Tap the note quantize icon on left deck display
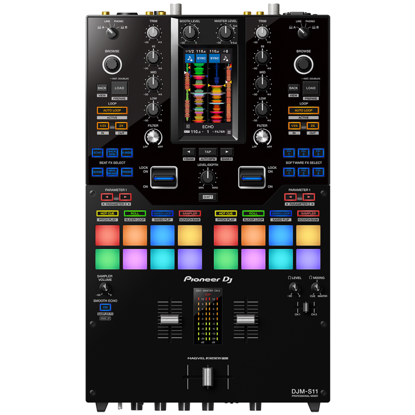Viewport: 415px width, 415px height. click(x=190, y=58)
